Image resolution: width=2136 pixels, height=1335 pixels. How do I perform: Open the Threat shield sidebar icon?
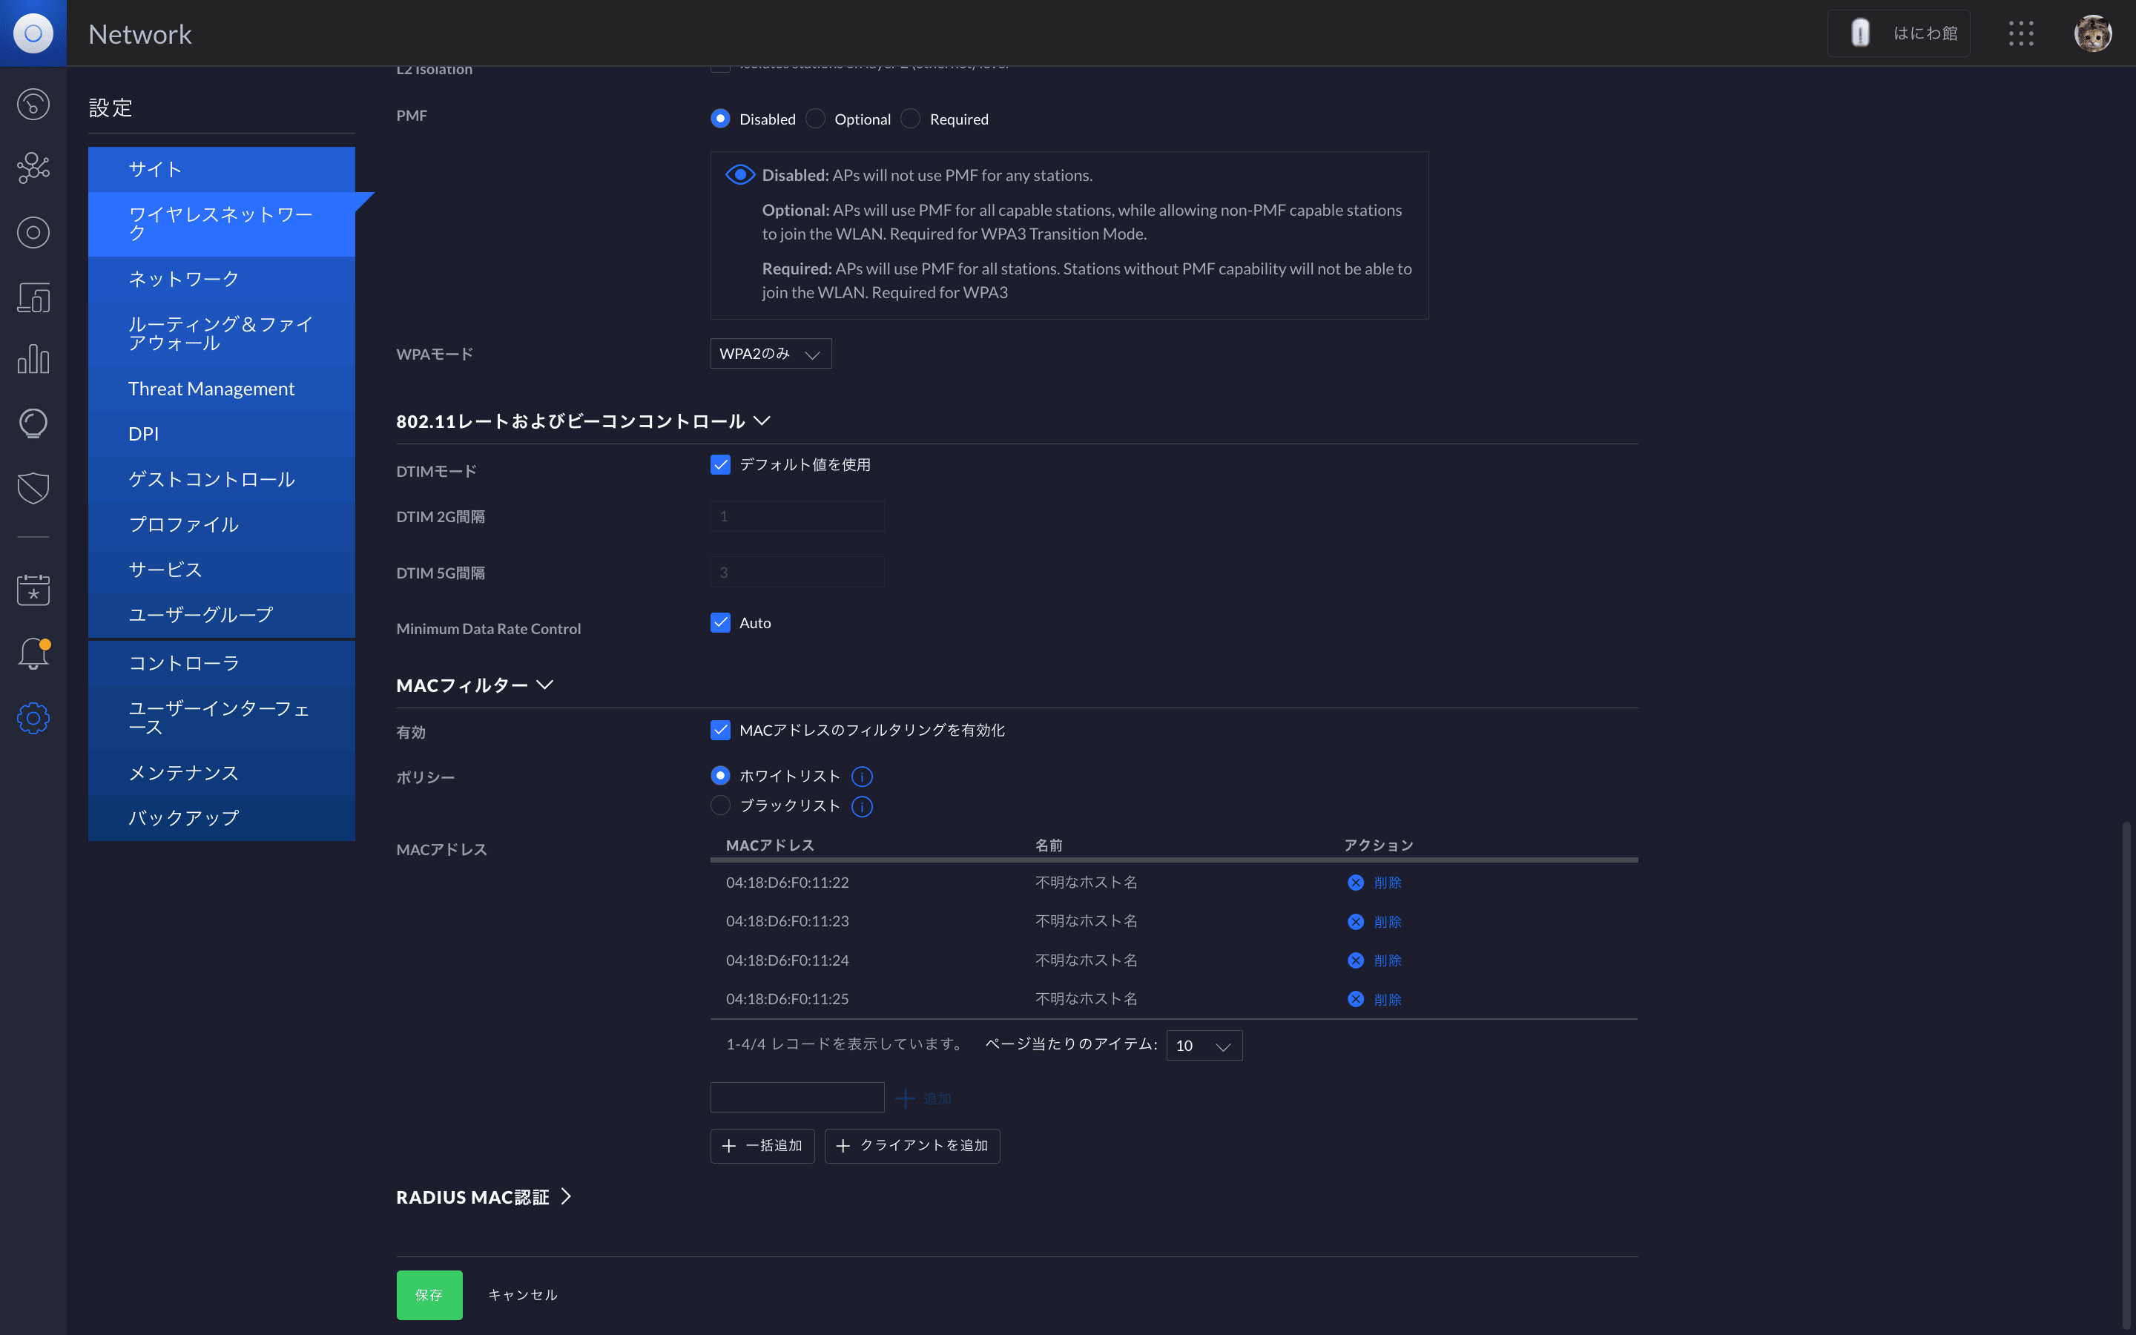click(x=33, y=487)
